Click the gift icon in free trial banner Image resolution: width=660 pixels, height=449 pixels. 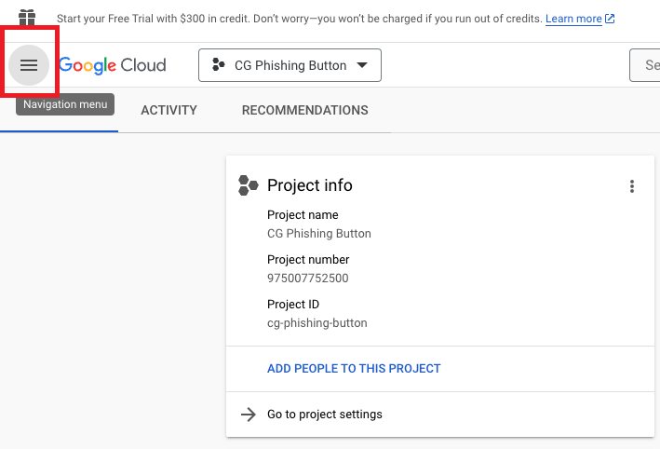coord(28,18)
